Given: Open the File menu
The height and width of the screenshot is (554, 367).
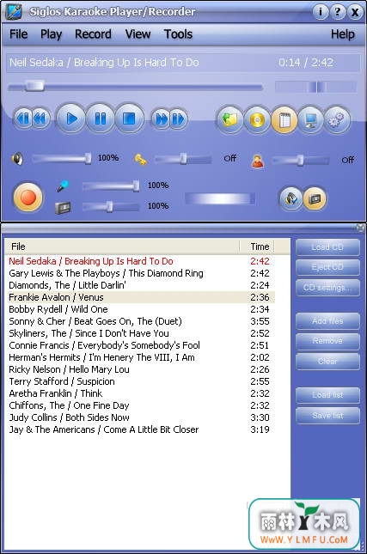Looking at the screenshot, I should [x=18, y=34].
